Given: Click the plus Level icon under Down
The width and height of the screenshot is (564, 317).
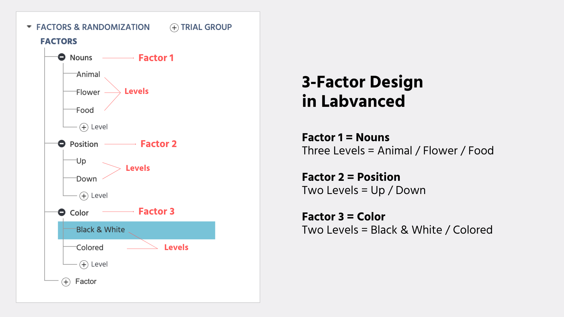Looking at the screenshot, I should tap(84, 196).
